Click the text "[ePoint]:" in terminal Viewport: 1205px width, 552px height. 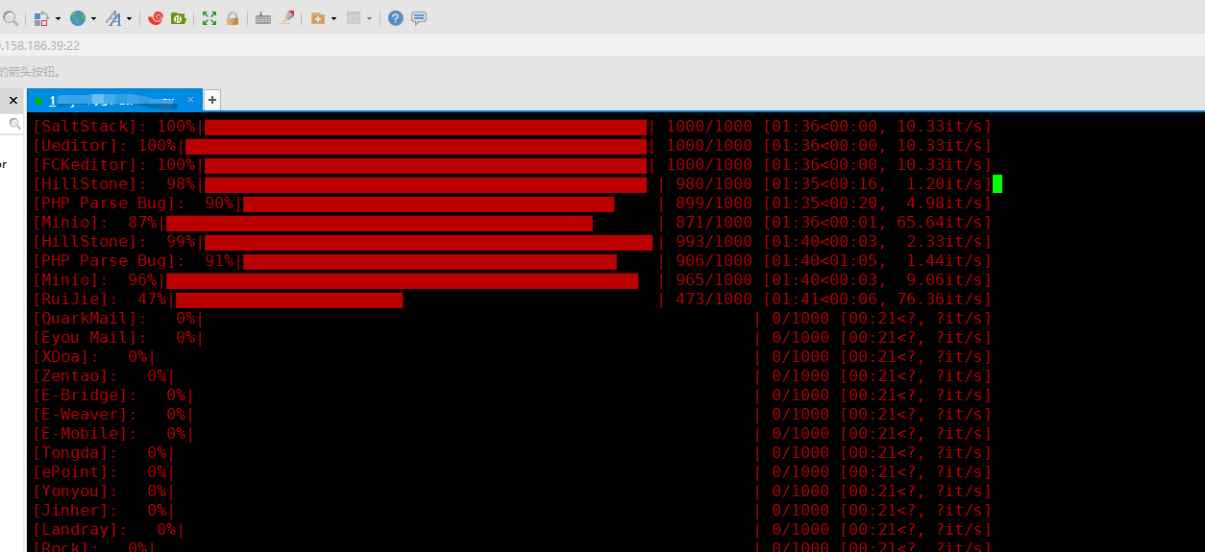(x=76, y=472)
